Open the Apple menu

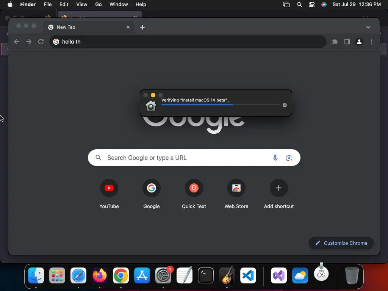(10, 4)
